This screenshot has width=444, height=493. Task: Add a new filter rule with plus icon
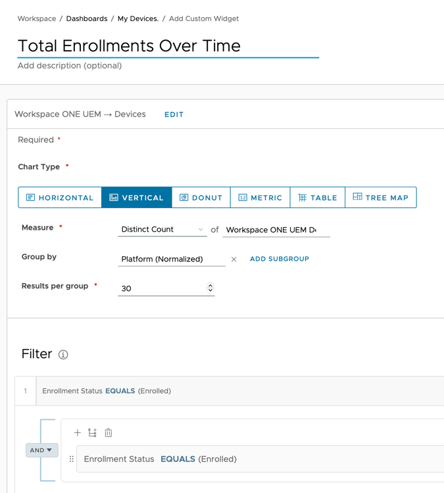pos(77,432)
